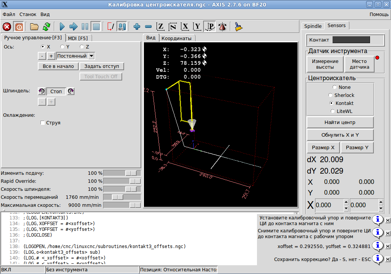391x274 pixels.
Task: Zoom in with the plus icon
Action: (x=137, y=27)
